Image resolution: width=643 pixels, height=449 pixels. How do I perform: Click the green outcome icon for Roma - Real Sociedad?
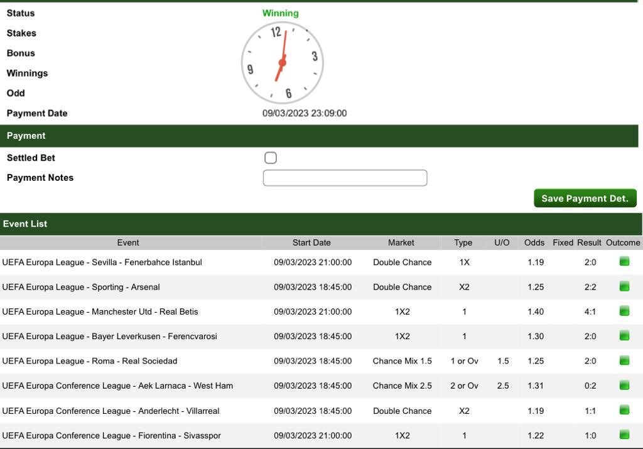click(x=624, y=360)
